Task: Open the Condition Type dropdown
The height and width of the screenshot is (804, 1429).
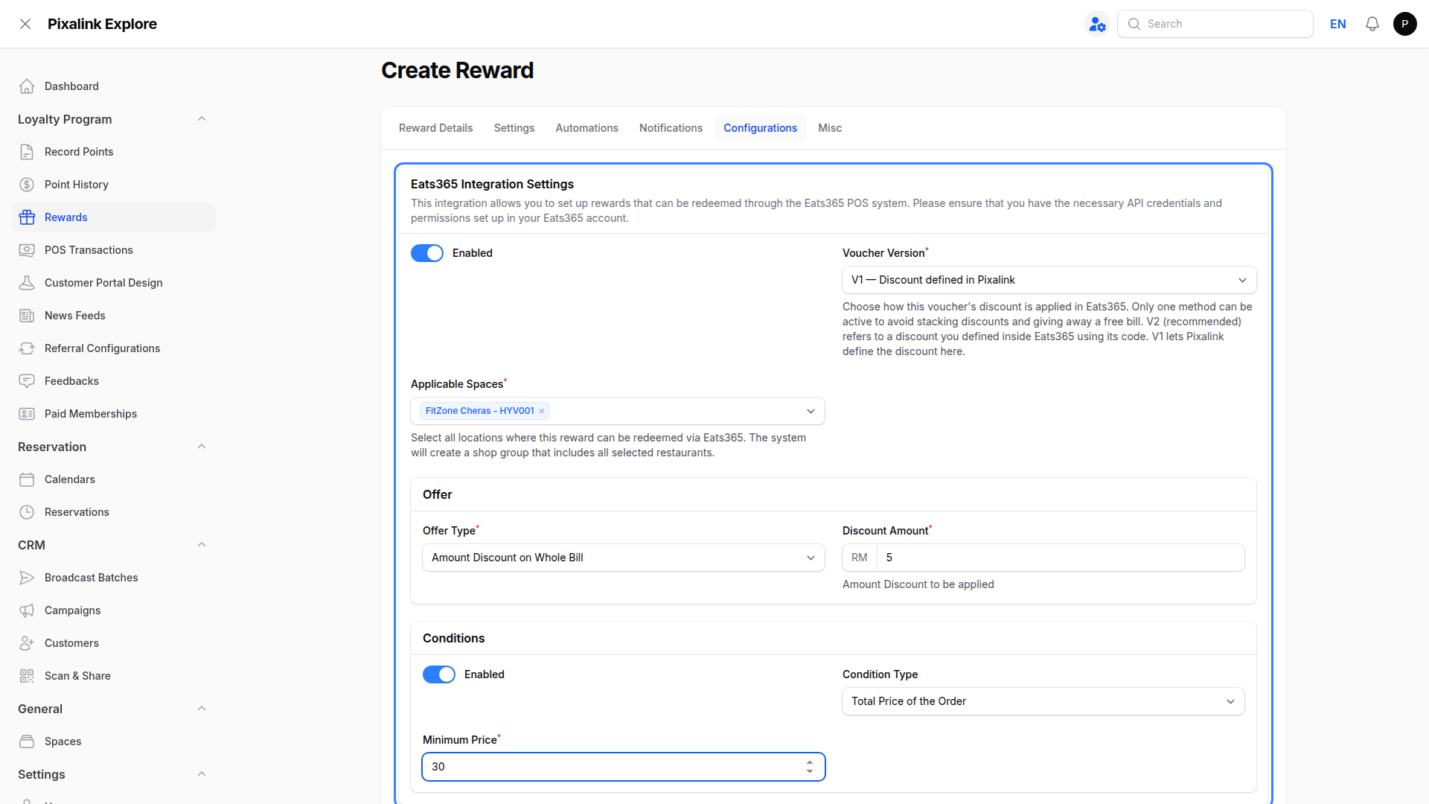Action: [1043, 701]
